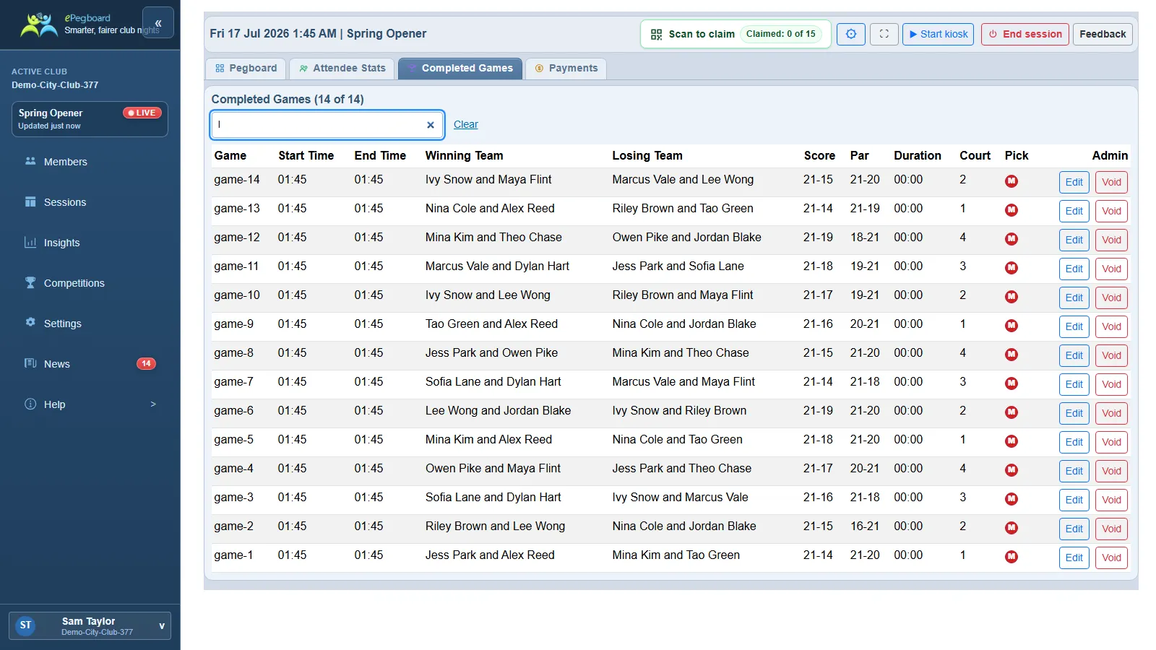
Task: Edit game-1
Action: tap(1074, 558)
